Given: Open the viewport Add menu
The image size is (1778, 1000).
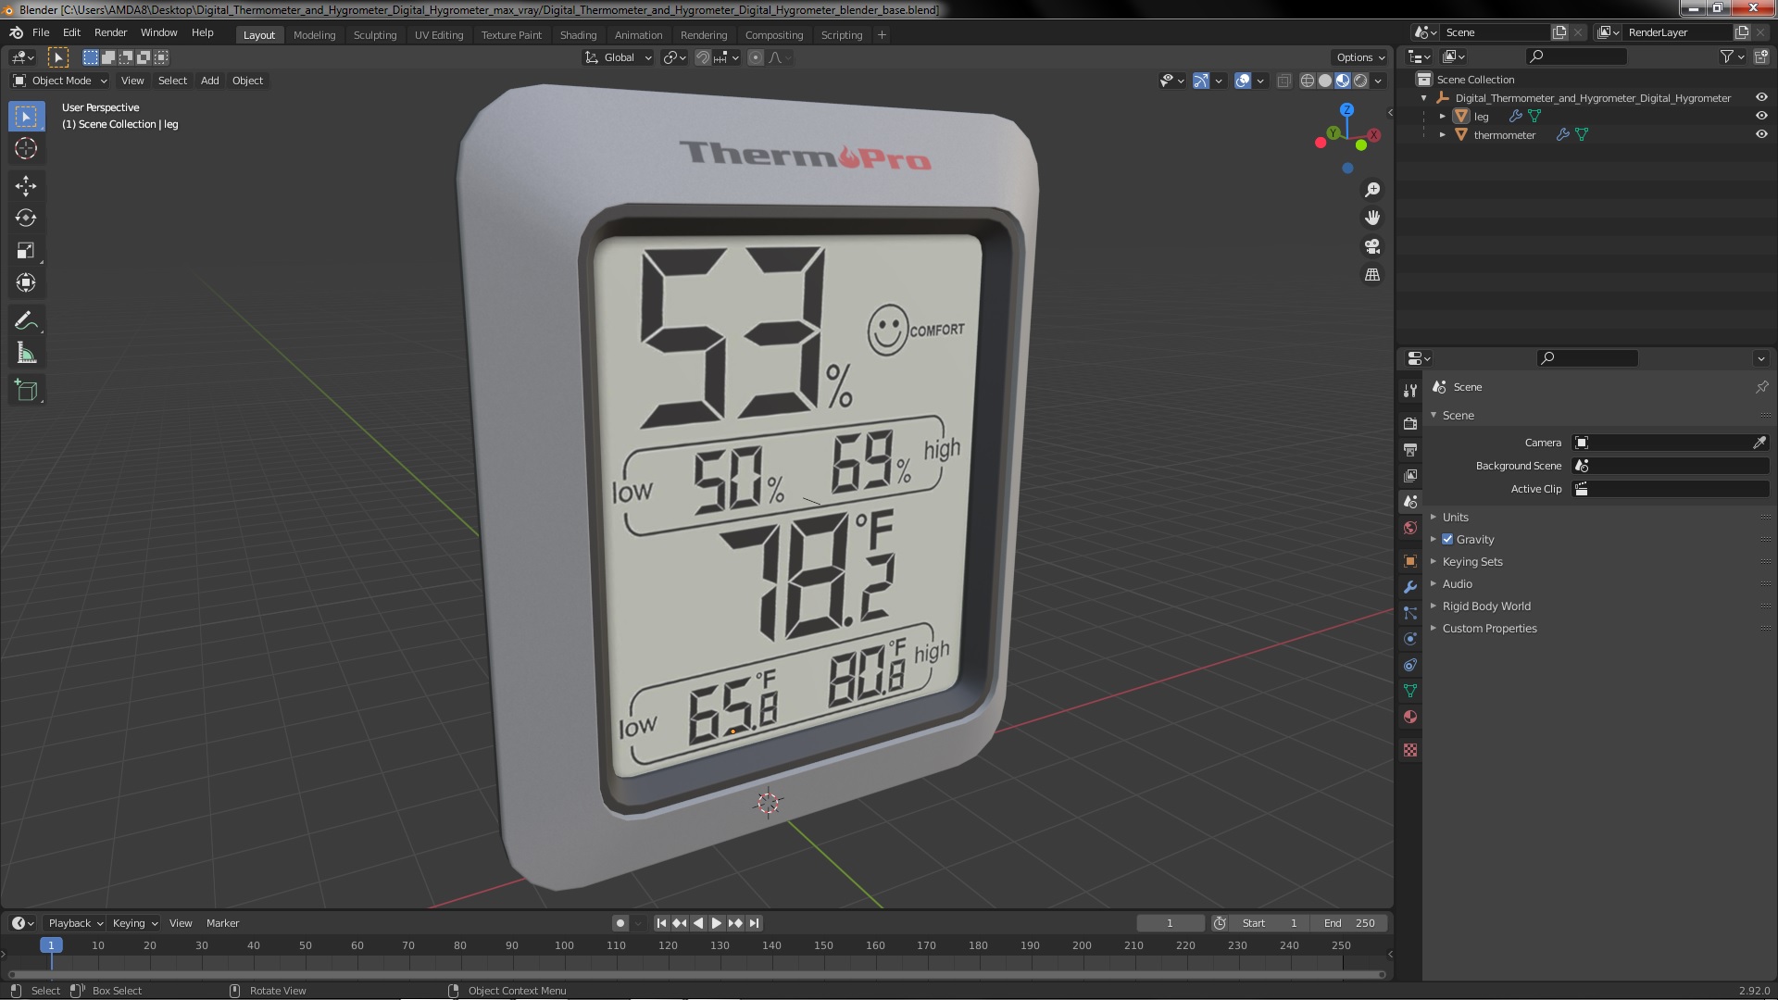Looking at the screenshot, I should 210,81.
